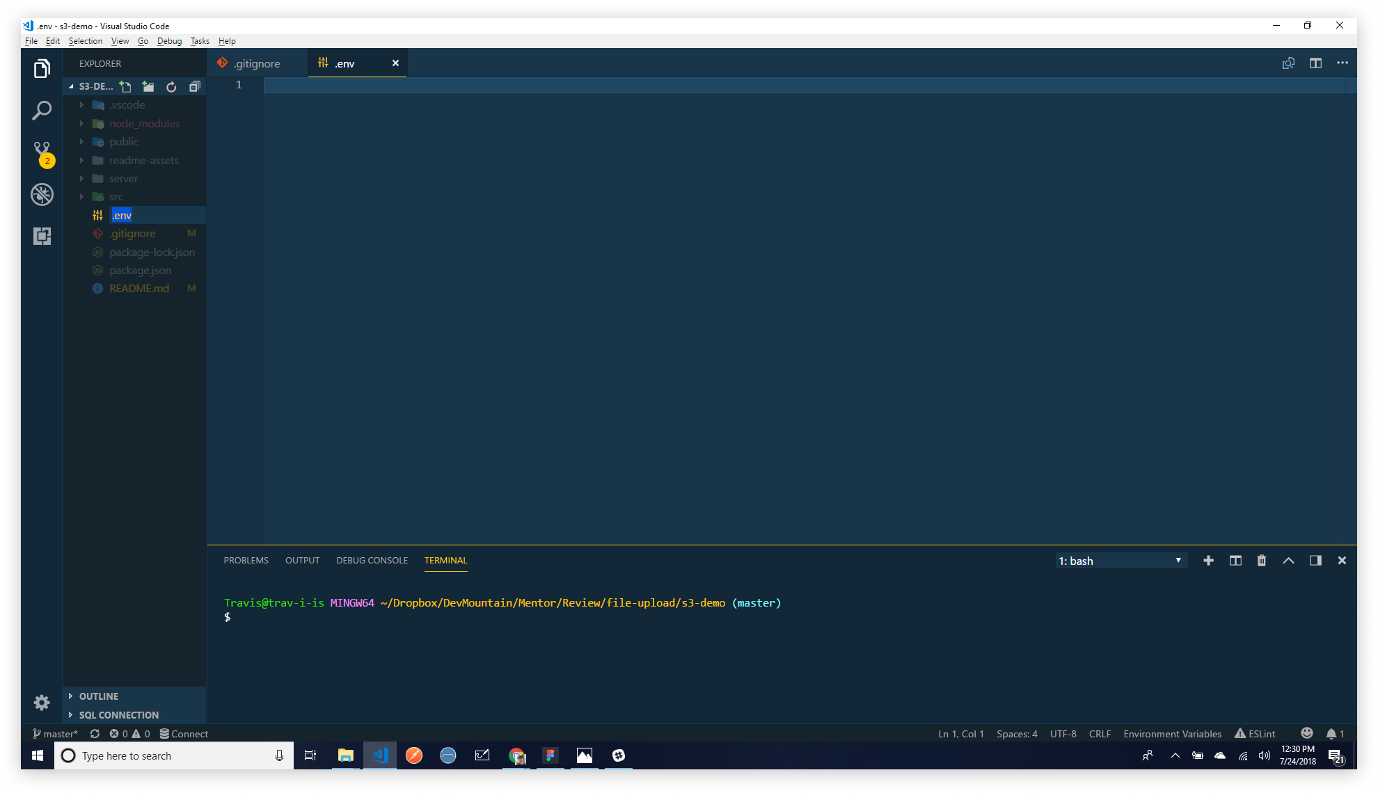Open the Search view in activity bar
Viewport: 1378px width, 793px height.
[42, 110]
